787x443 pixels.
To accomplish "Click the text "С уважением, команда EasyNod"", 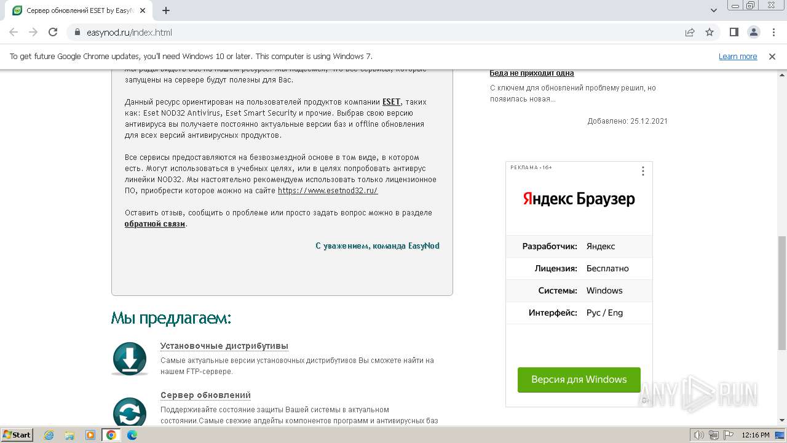I will [378, 245].
